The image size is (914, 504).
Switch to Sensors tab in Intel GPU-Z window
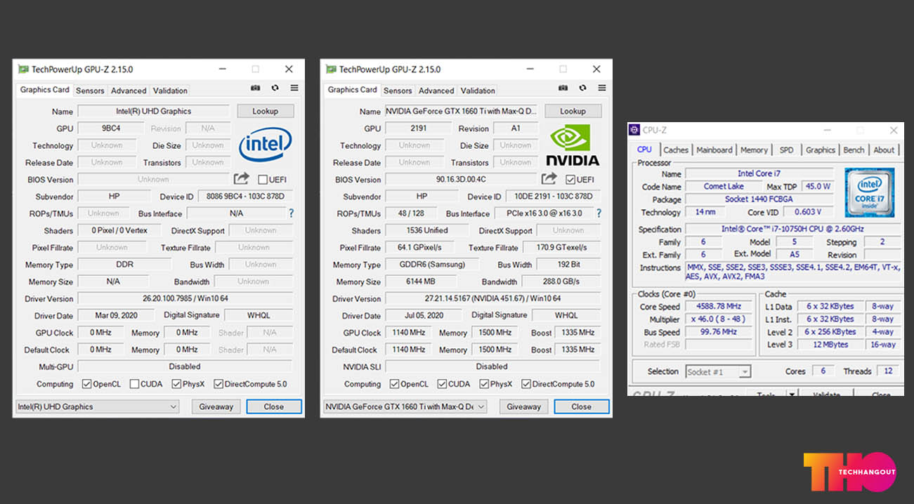[x=90, y=91]
